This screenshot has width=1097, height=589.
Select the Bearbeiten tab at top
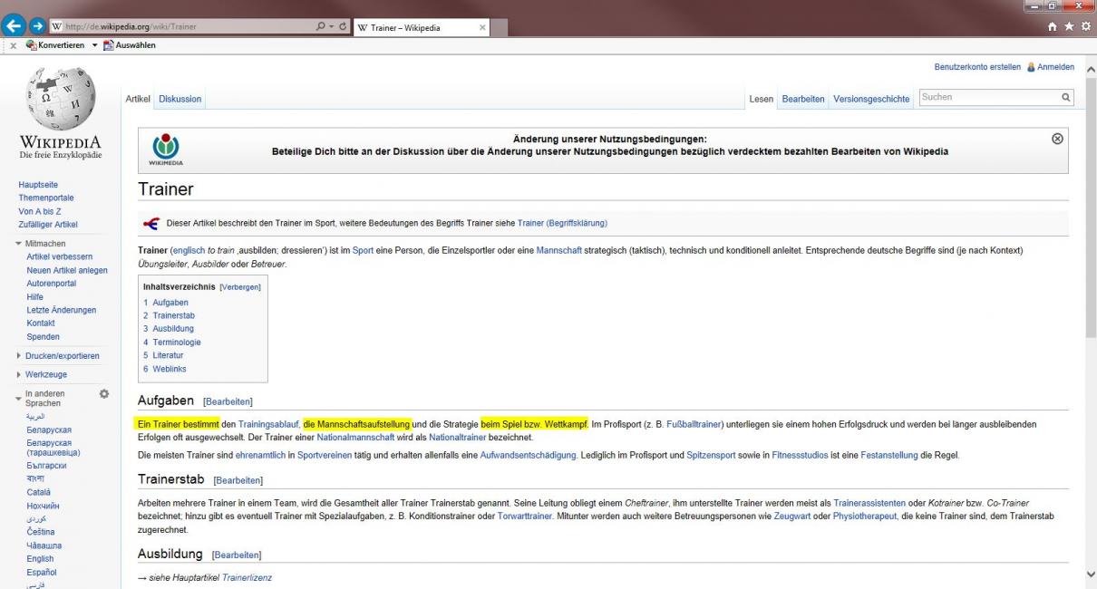tap(803, 99)
